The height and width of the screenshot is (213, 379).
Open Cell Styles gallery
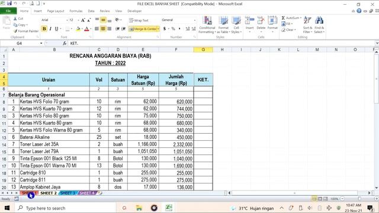[236, 25]
